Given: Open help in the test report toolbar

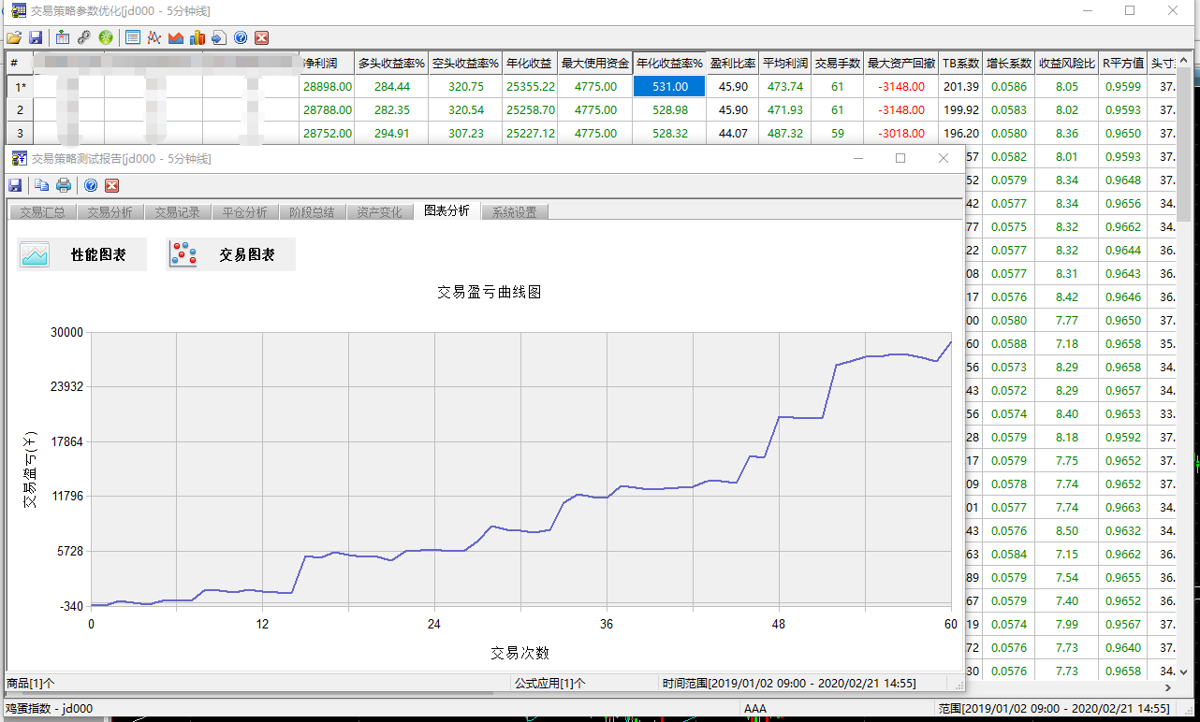Looking at the screenshot, I should pos(91,185).
